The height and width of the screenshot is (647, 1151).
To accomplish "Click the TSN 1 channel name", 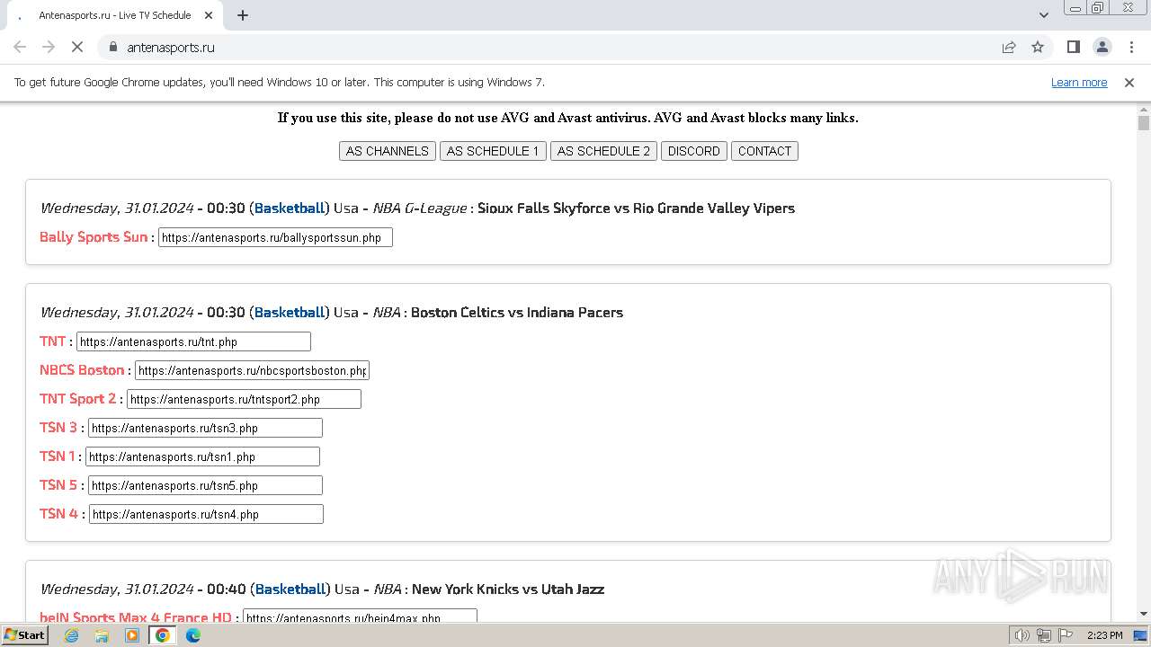I will 58,456.
